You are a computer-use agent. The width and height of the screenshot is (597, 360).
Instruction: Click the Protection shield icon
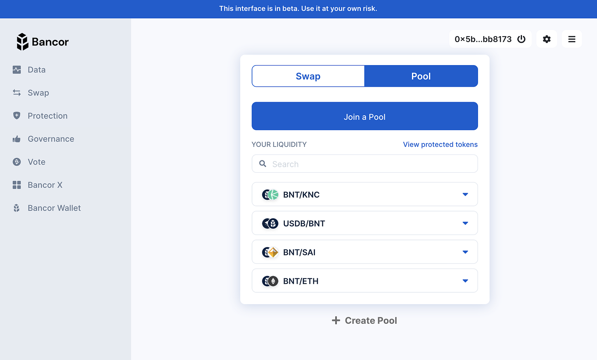click(x=17, y=116)
